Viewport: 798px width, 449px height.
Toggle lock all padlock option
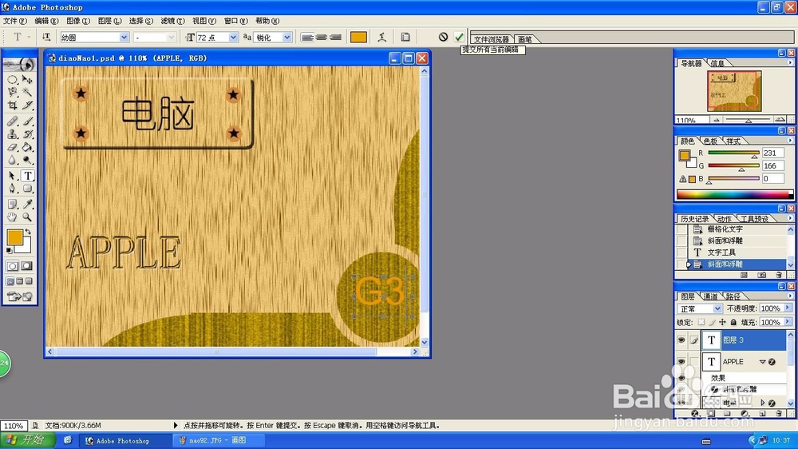click(x=733, y=322)
